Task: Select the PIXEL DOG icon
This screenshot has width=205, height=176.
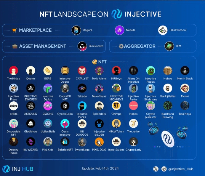Action: click(99, 142)
